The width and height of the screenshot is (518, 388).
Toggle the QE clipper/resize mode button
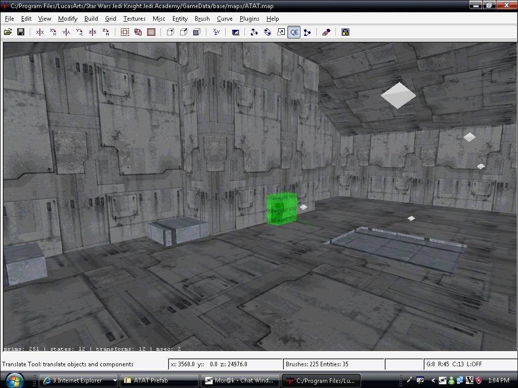(294, 32)
